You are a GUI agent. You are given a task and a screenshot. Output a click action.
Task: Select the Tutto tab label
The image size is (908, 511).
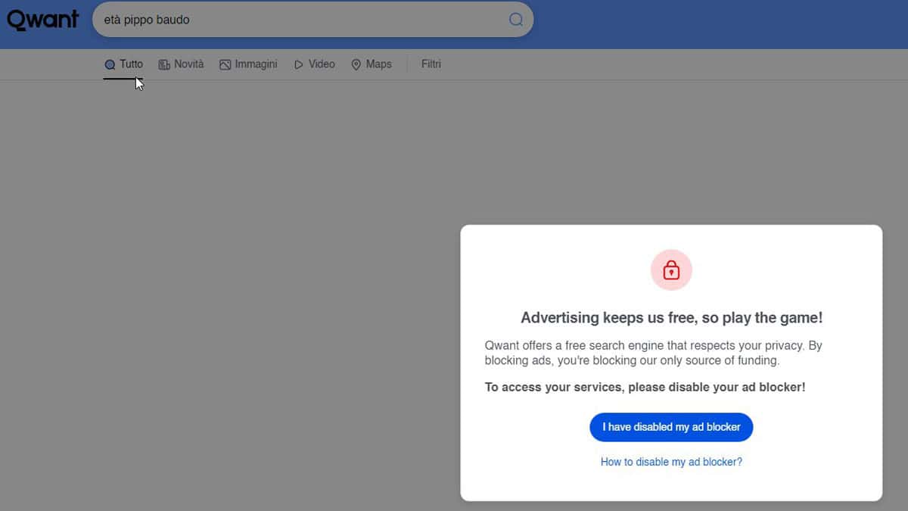(x=131, y=64)
